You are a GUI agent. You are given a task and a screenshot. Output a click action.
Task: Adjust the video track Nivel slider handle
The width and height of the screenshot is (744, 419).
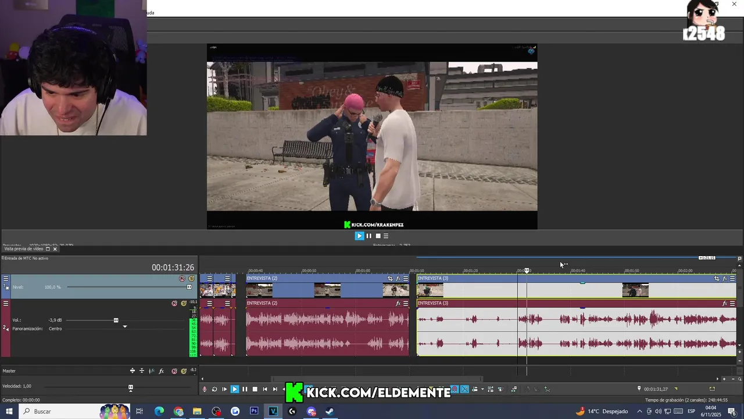(x=189, y=287)
